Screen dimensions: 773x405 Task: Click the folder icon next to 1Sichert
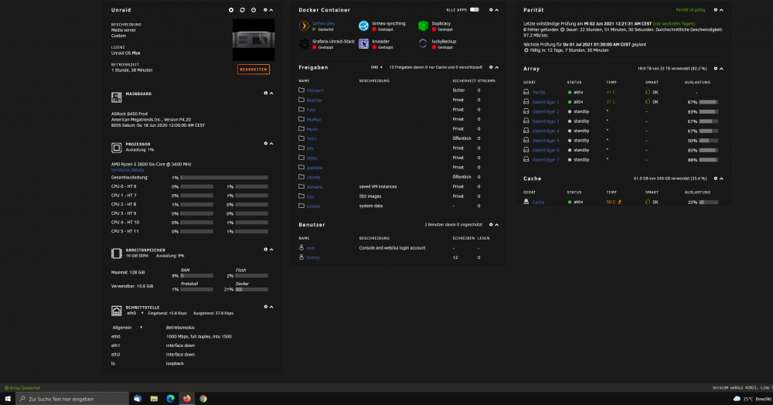301,90
